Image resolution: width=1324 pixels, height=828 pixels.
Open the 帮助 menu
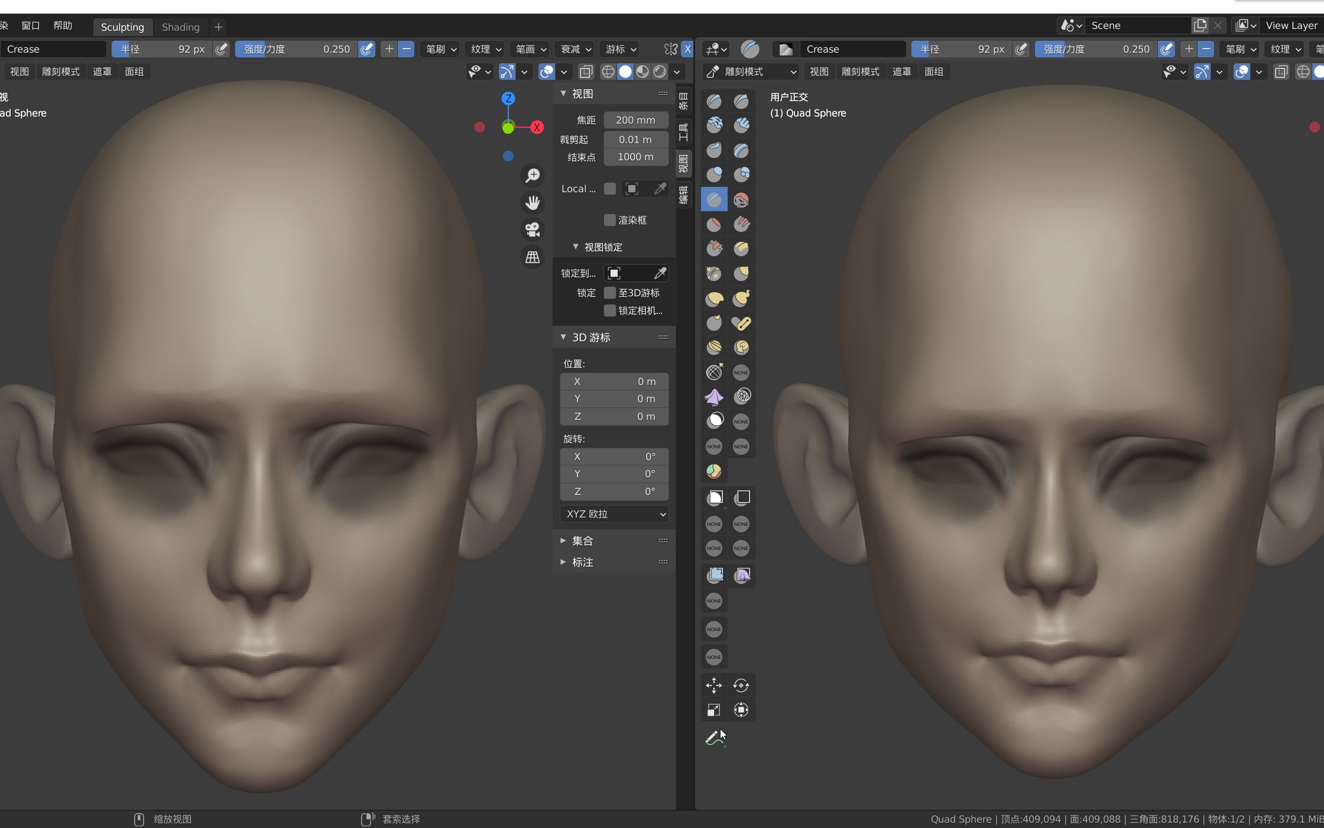coord(62,25)
